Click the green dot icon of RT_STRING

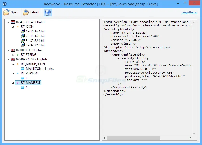[x=18, y=55]
